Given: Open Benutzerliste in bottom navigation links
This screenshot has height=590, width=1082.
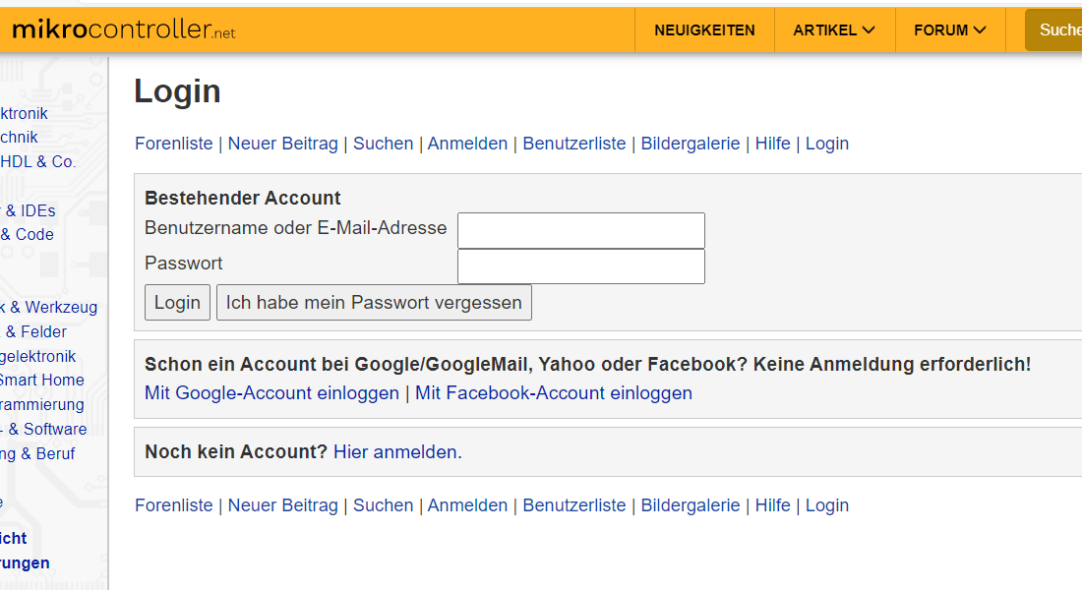Looking at the screenshot, I should (x=574, y=505).
